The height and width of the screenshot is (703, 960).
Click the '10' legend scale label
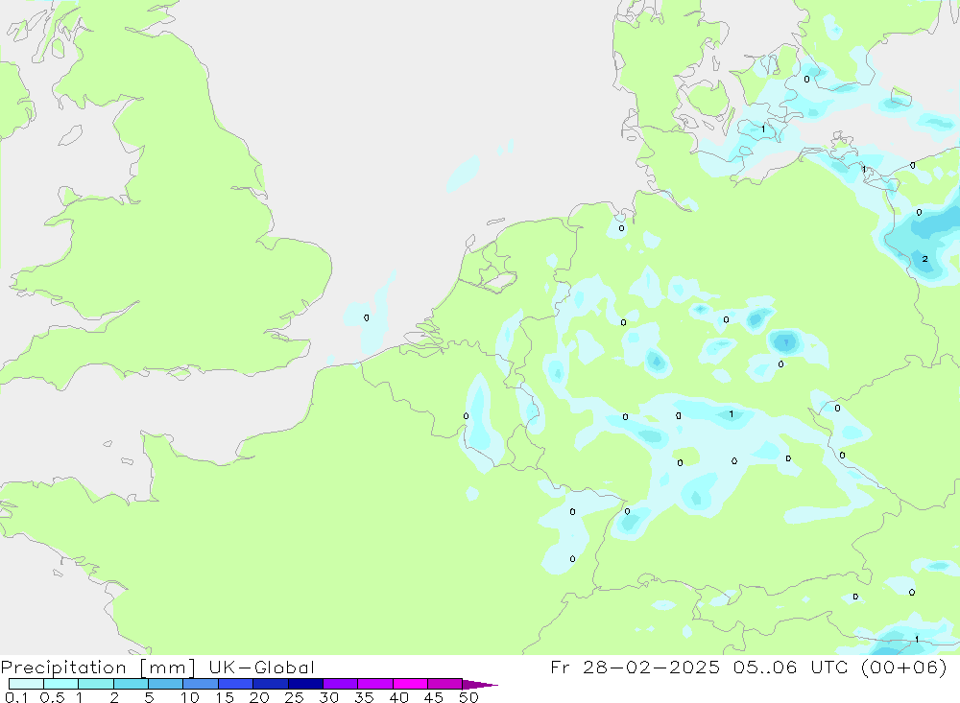click(190, 697)
